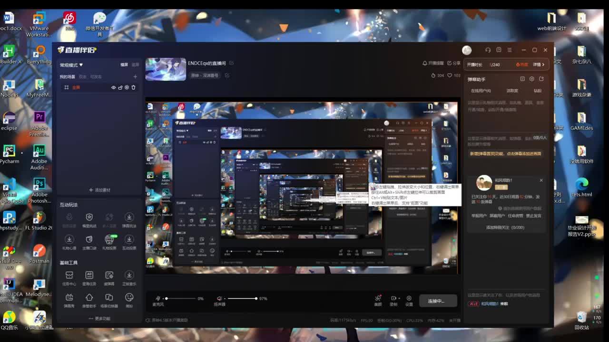
Task: Open the 互动投票 interactive voting tool
Action: [129, 242]
